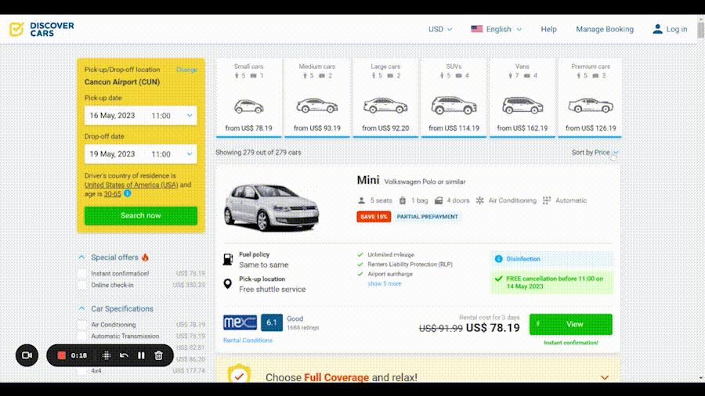The width and height of the screenshot is (705, 396).
Task: Expand the show 5 more inclusions
Action: pos(385,284)
